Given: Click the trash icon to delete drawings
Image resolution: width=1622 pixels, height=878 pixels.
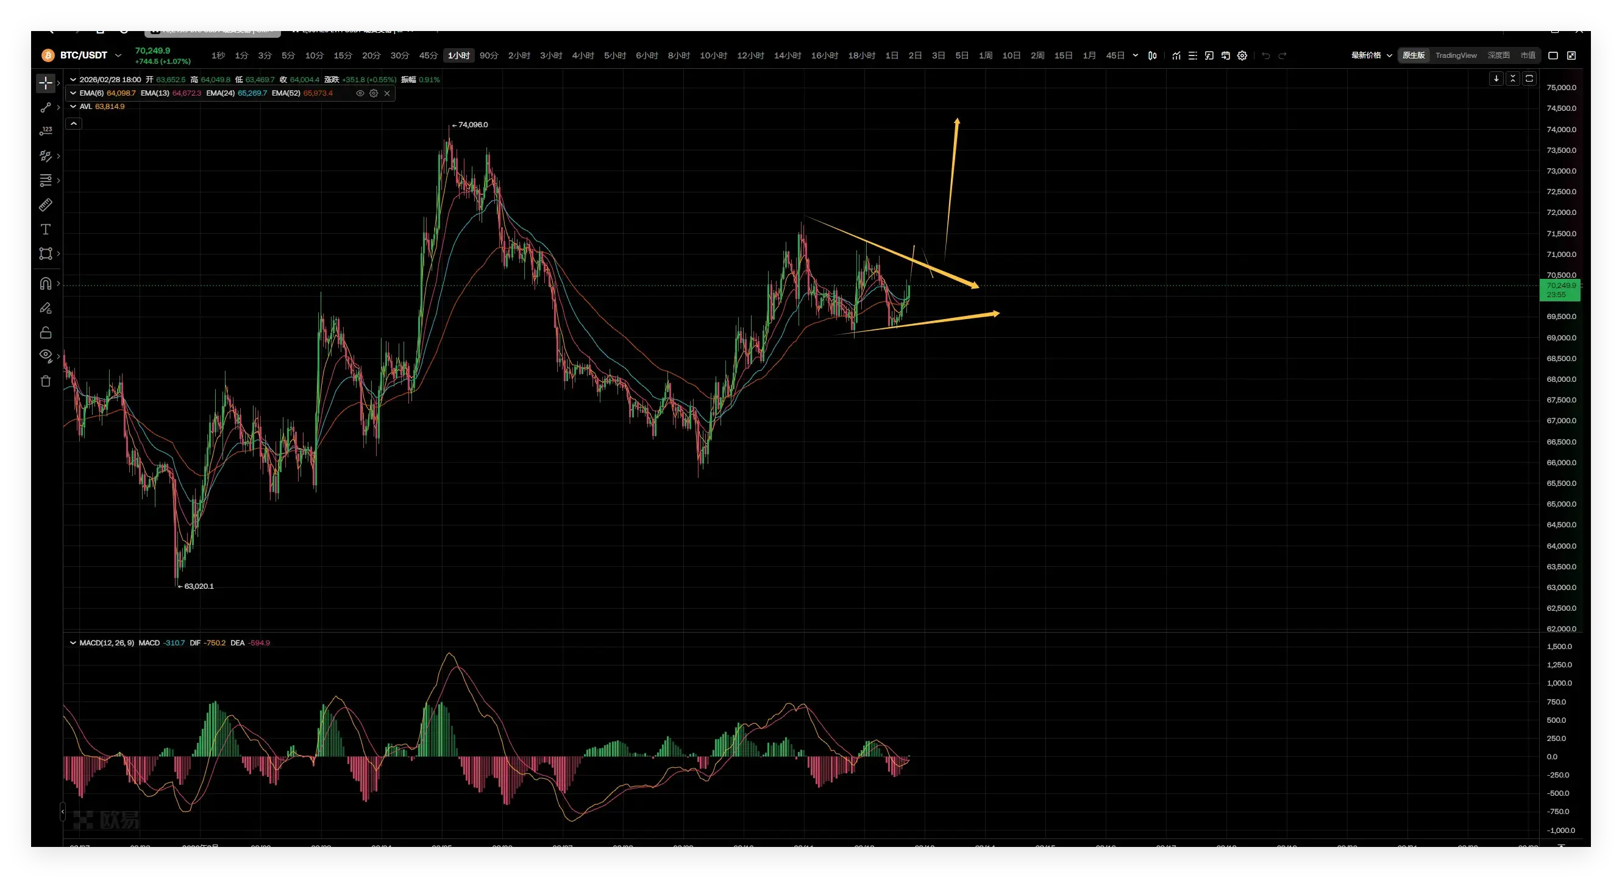Looking at the screenshot, I should [45, 381].
